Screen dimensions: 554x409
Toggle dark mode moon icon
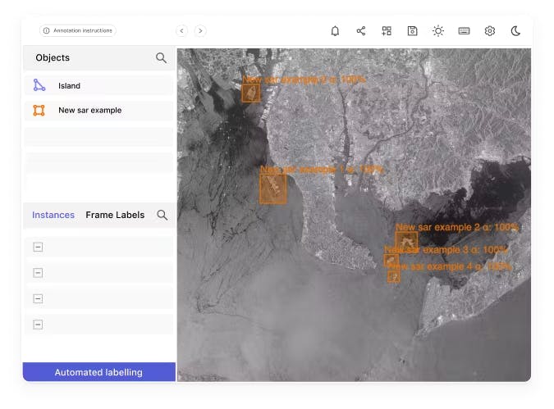(515, 31)
